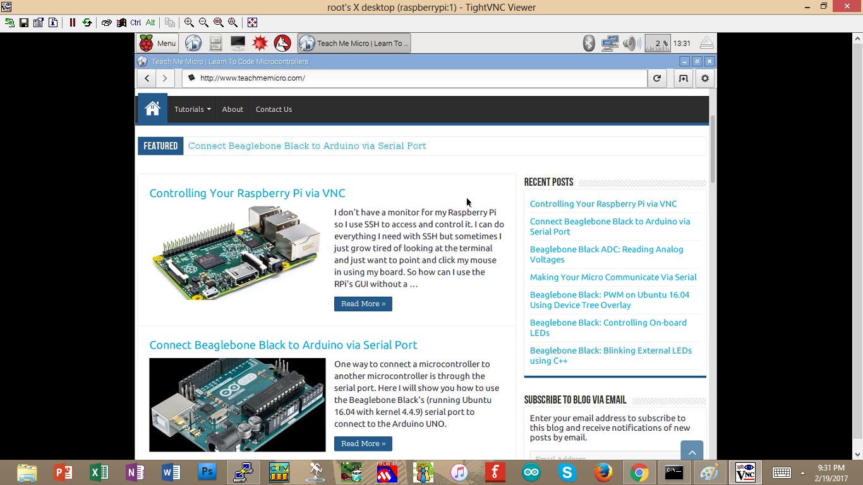
Task: Expand the Tutorials dropdown menu
Action: point(192,109)
